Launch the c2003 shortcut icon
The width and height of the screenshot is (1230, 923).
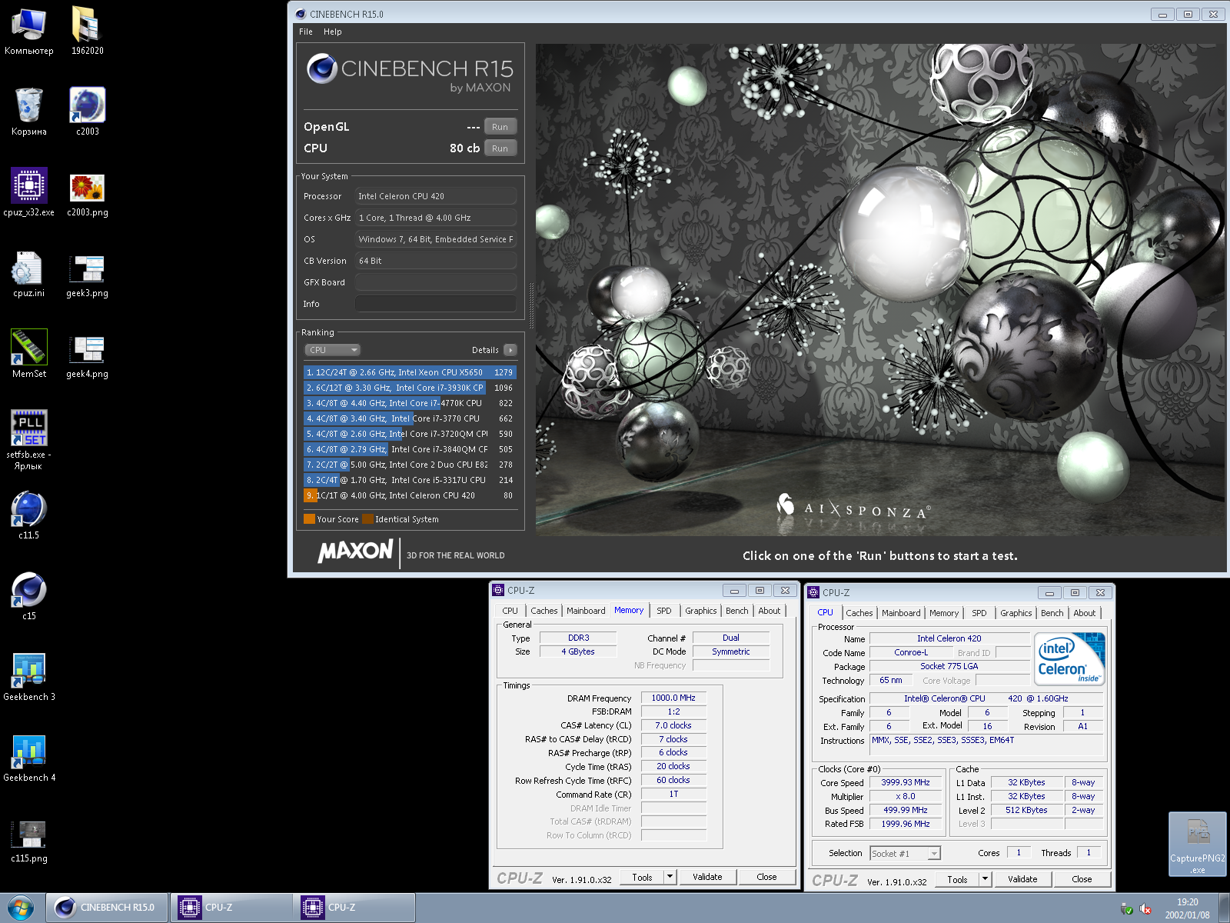[x=87, y=112]
